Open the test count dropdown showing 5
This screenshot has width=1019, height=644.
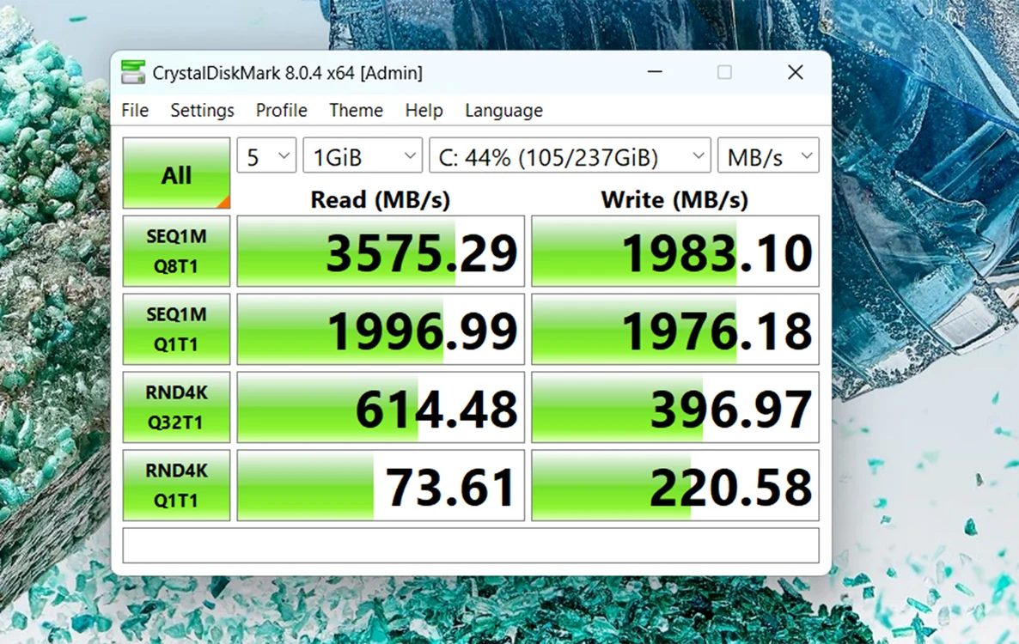point(266,155)
